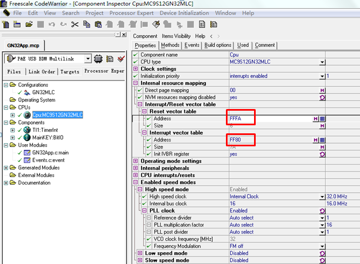Toggle checkmark beside High speed clock
360x264 pixels.
coord(144,197)
